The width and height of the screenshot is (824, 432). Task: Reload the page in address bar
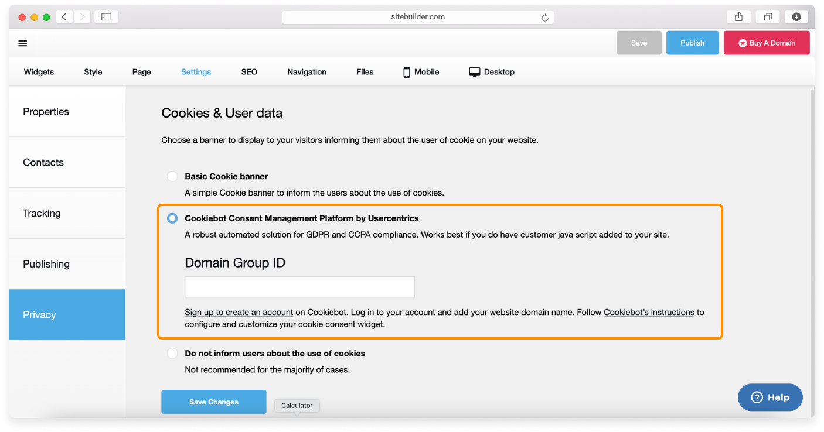coord(544,18)
